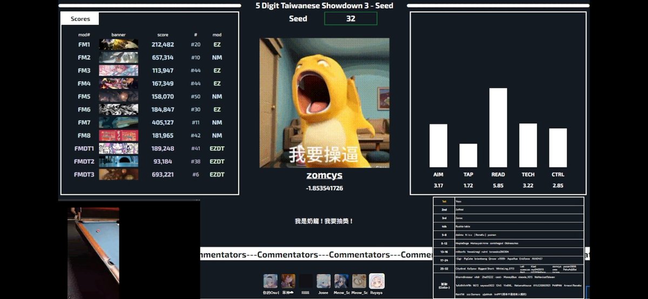Click rank #6 in FMDT3 row

click(195, 174)
